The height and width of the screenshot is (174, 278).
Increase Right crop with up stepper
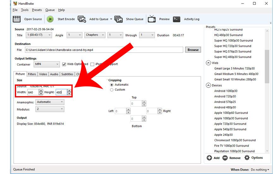point(160,110)
